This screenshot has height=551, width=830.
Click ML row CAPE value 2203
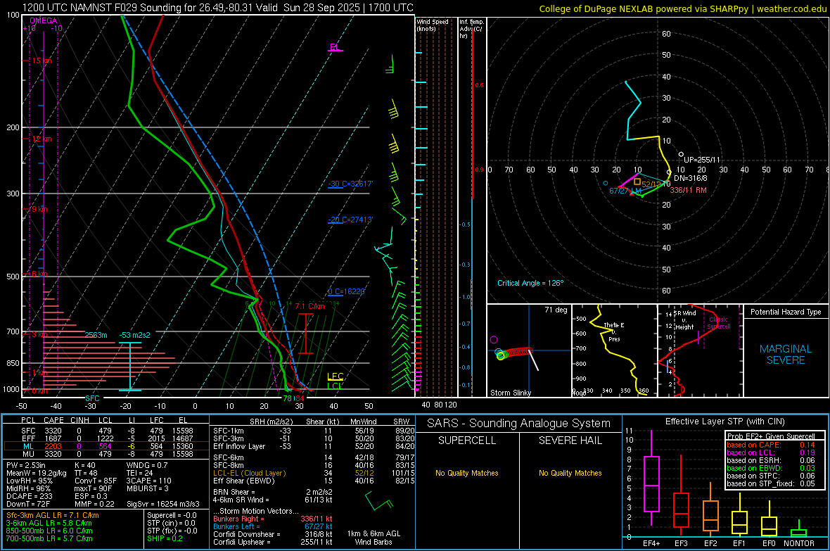[x=53, y=446]
